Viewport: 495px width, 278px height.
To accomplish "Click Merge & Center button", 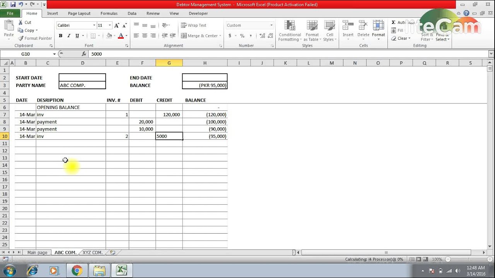I will click(x=200, y=36).
